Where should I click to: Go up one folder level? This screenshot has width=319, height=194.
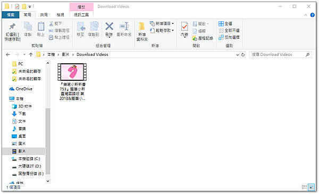point(31,55)
